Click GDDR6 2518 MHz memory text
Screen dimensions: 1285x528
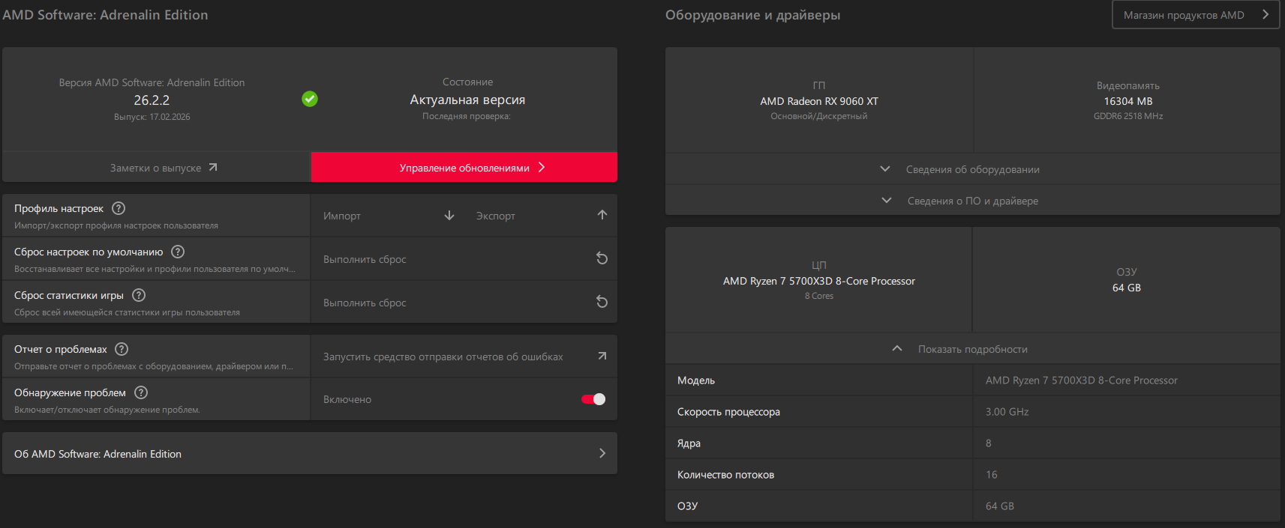click(1128, 116)
